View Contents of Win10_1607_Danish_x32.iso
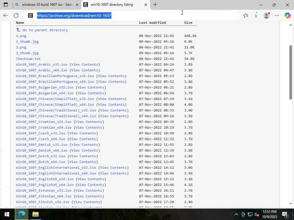Screen dimensions: 294x220 (85, 145)
